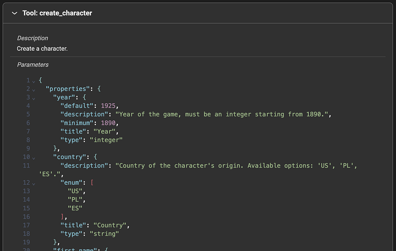The height and width of the screenshot is (251, 396).
Task: Click the year description string on line 5
Action: (222, 114)
